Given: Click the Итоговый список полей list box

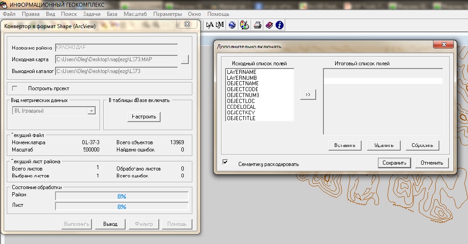Looking at the screenshot, I should click(x=383, y=102).
